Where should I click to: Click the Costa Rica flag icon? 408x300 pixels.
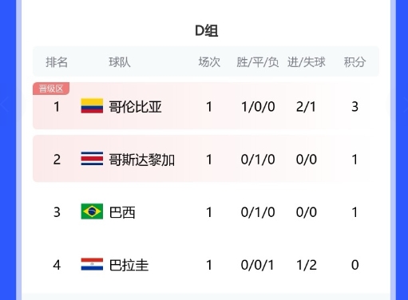tap(92, 159)
